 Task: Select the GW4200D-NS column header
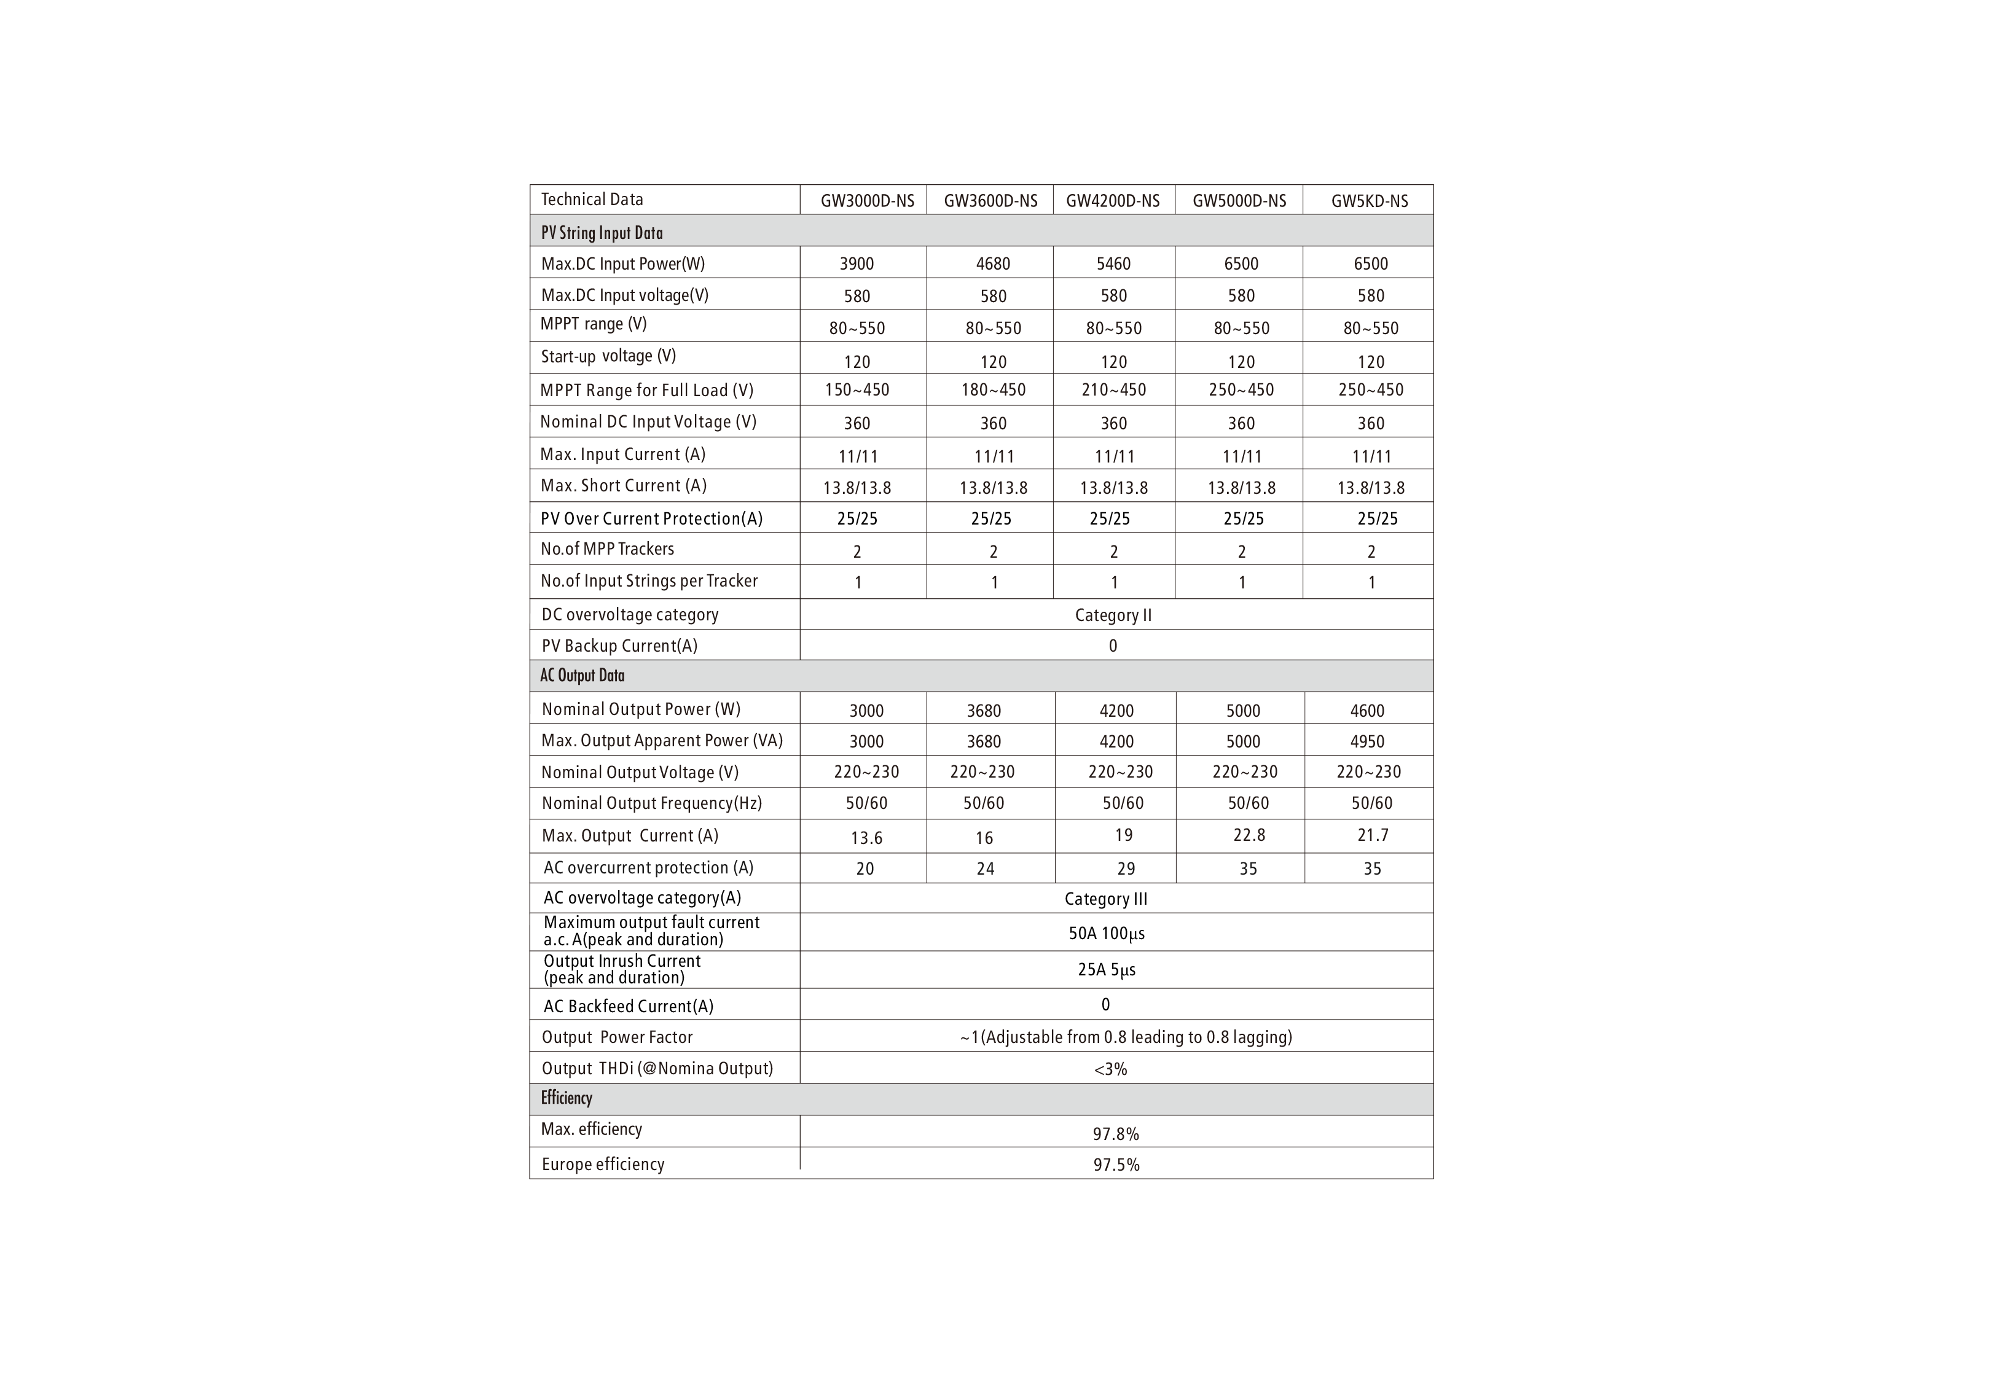coord(1112,201)
